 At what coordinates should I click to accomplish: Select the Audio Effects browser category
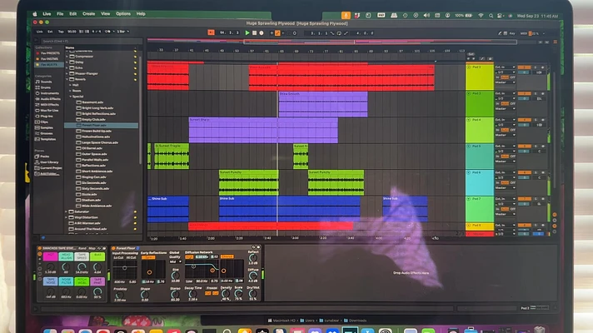click(x=47, y=99)
